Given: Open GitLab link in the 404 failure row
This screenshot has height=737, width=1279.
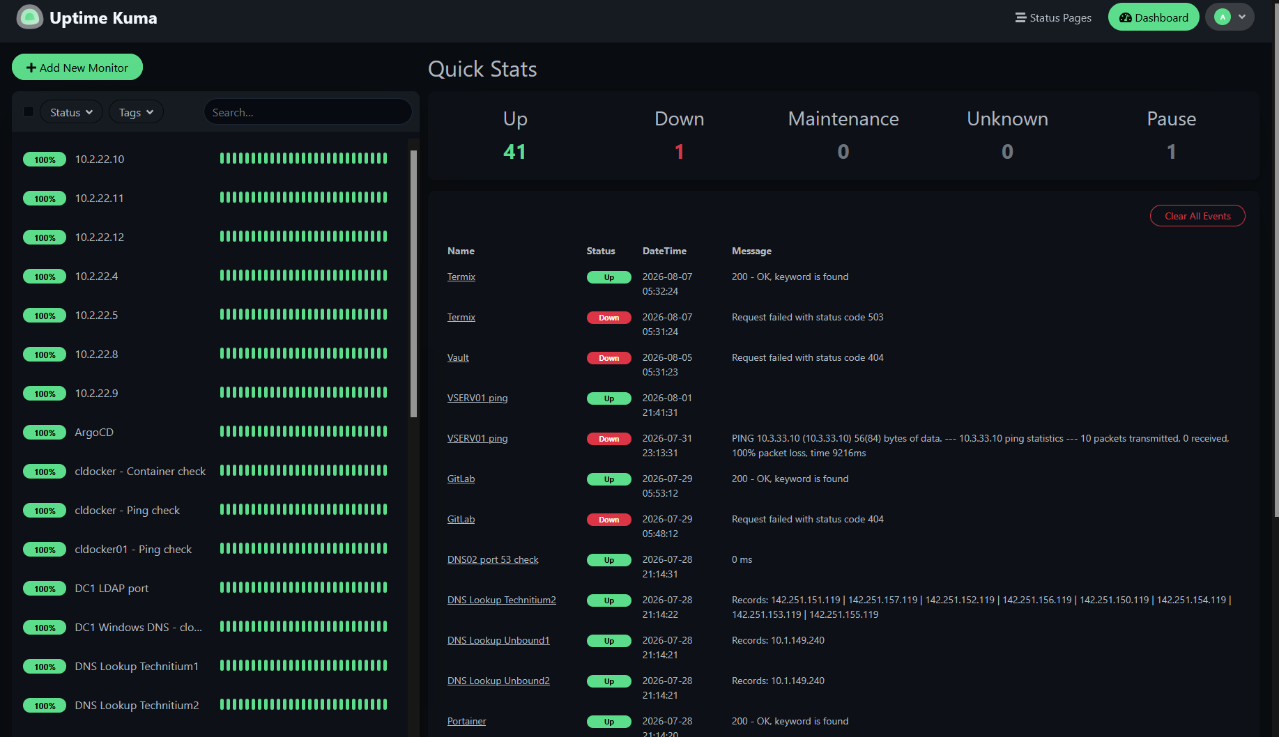Looking at the screenshot, I should [x=461, y=519].
